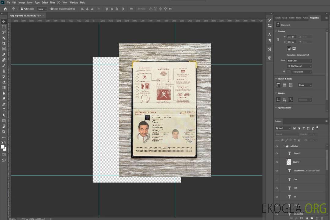This screenshot has width=330, height=220.
Task: Click the Home icon in the options bar
Action: point(5,9)
